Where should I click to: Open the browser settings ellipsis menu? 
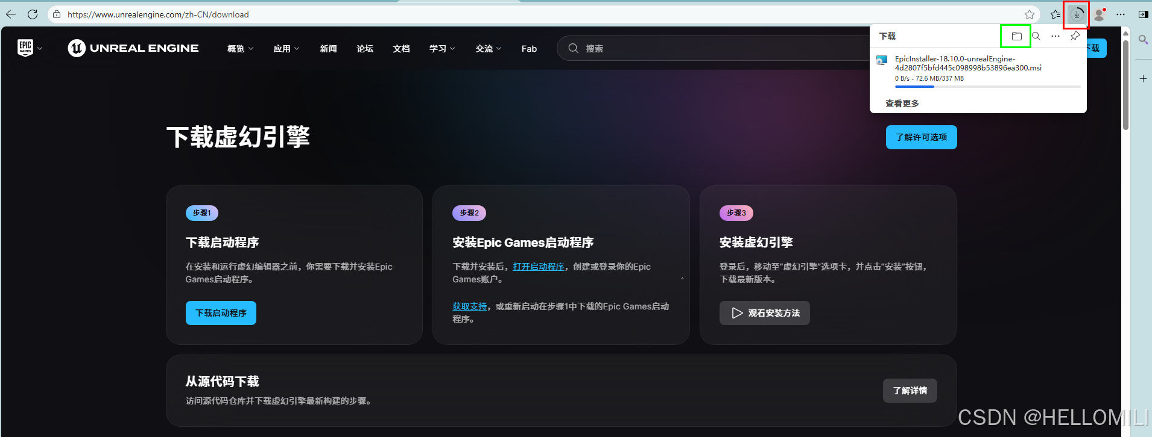[1121, 14]
